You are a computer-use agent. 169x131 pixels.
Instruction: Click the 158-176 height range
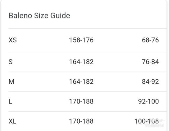click(81, 40)
